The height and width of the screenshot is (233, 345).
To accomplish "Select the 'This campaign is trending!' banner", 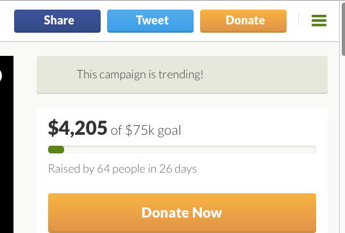I will [182, 74].
